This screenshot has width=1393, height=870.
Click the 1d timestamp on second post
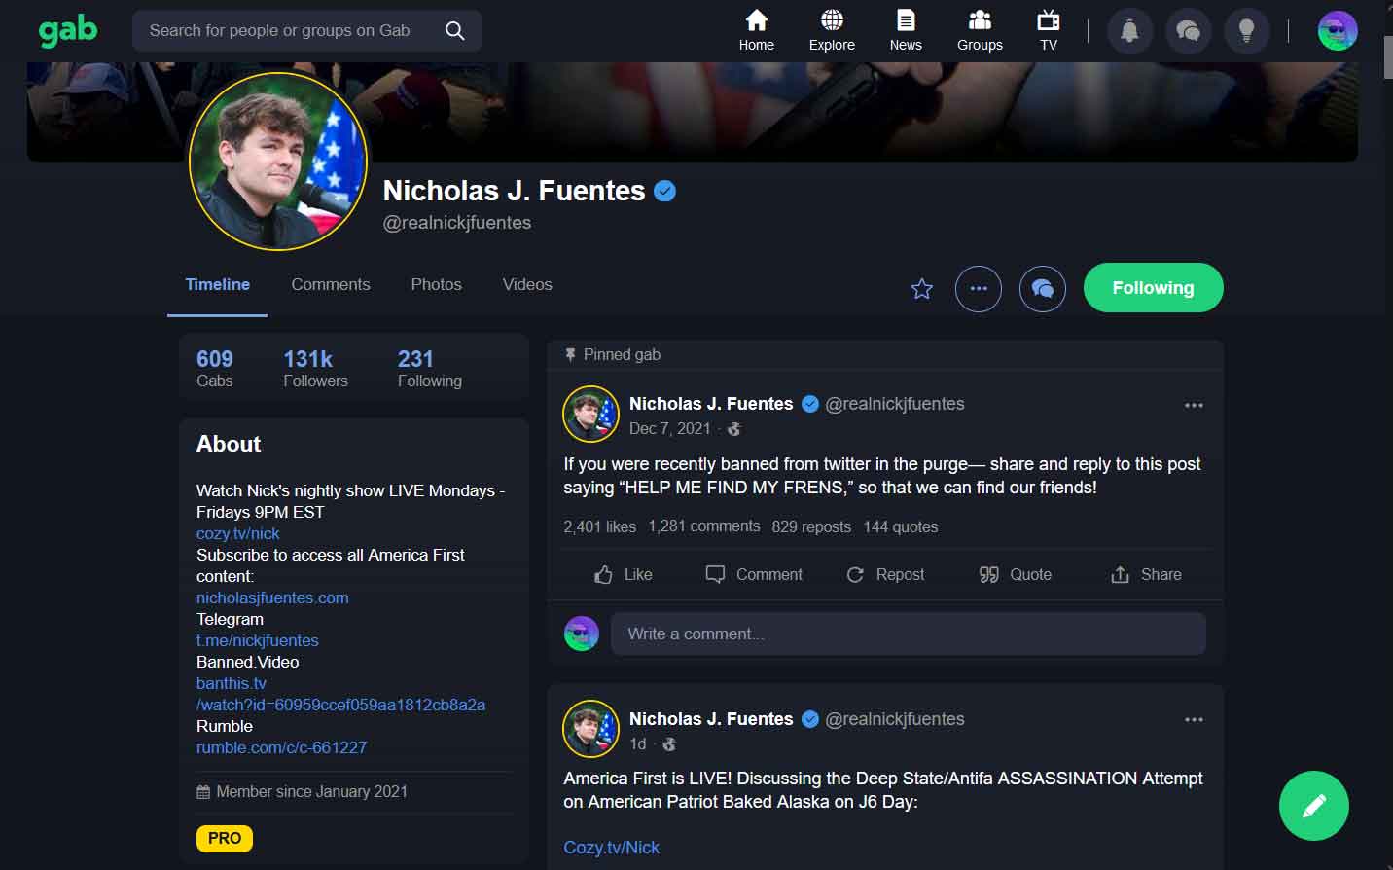(638, 744)
